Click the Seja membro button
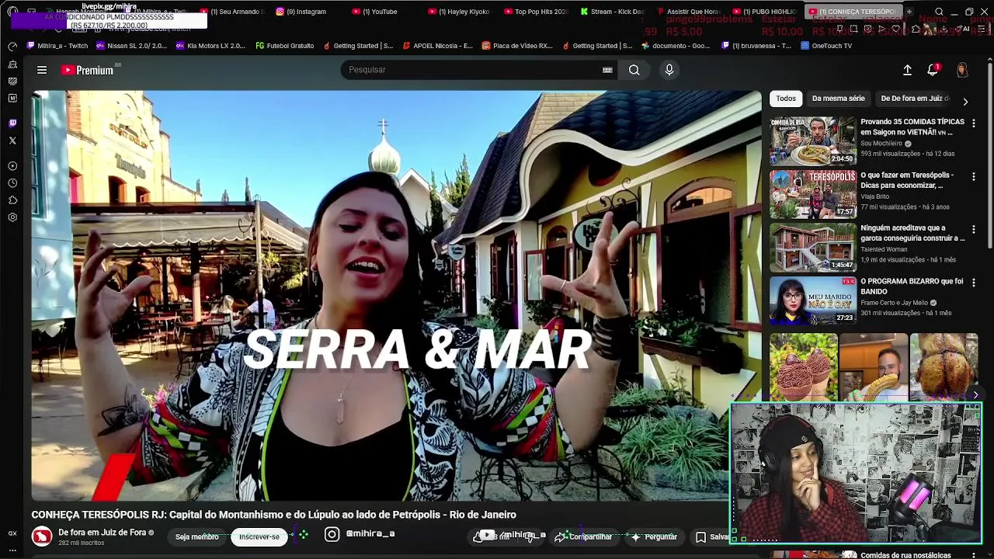The width and height of the screenshot is (994, 559). pos(196,536)
